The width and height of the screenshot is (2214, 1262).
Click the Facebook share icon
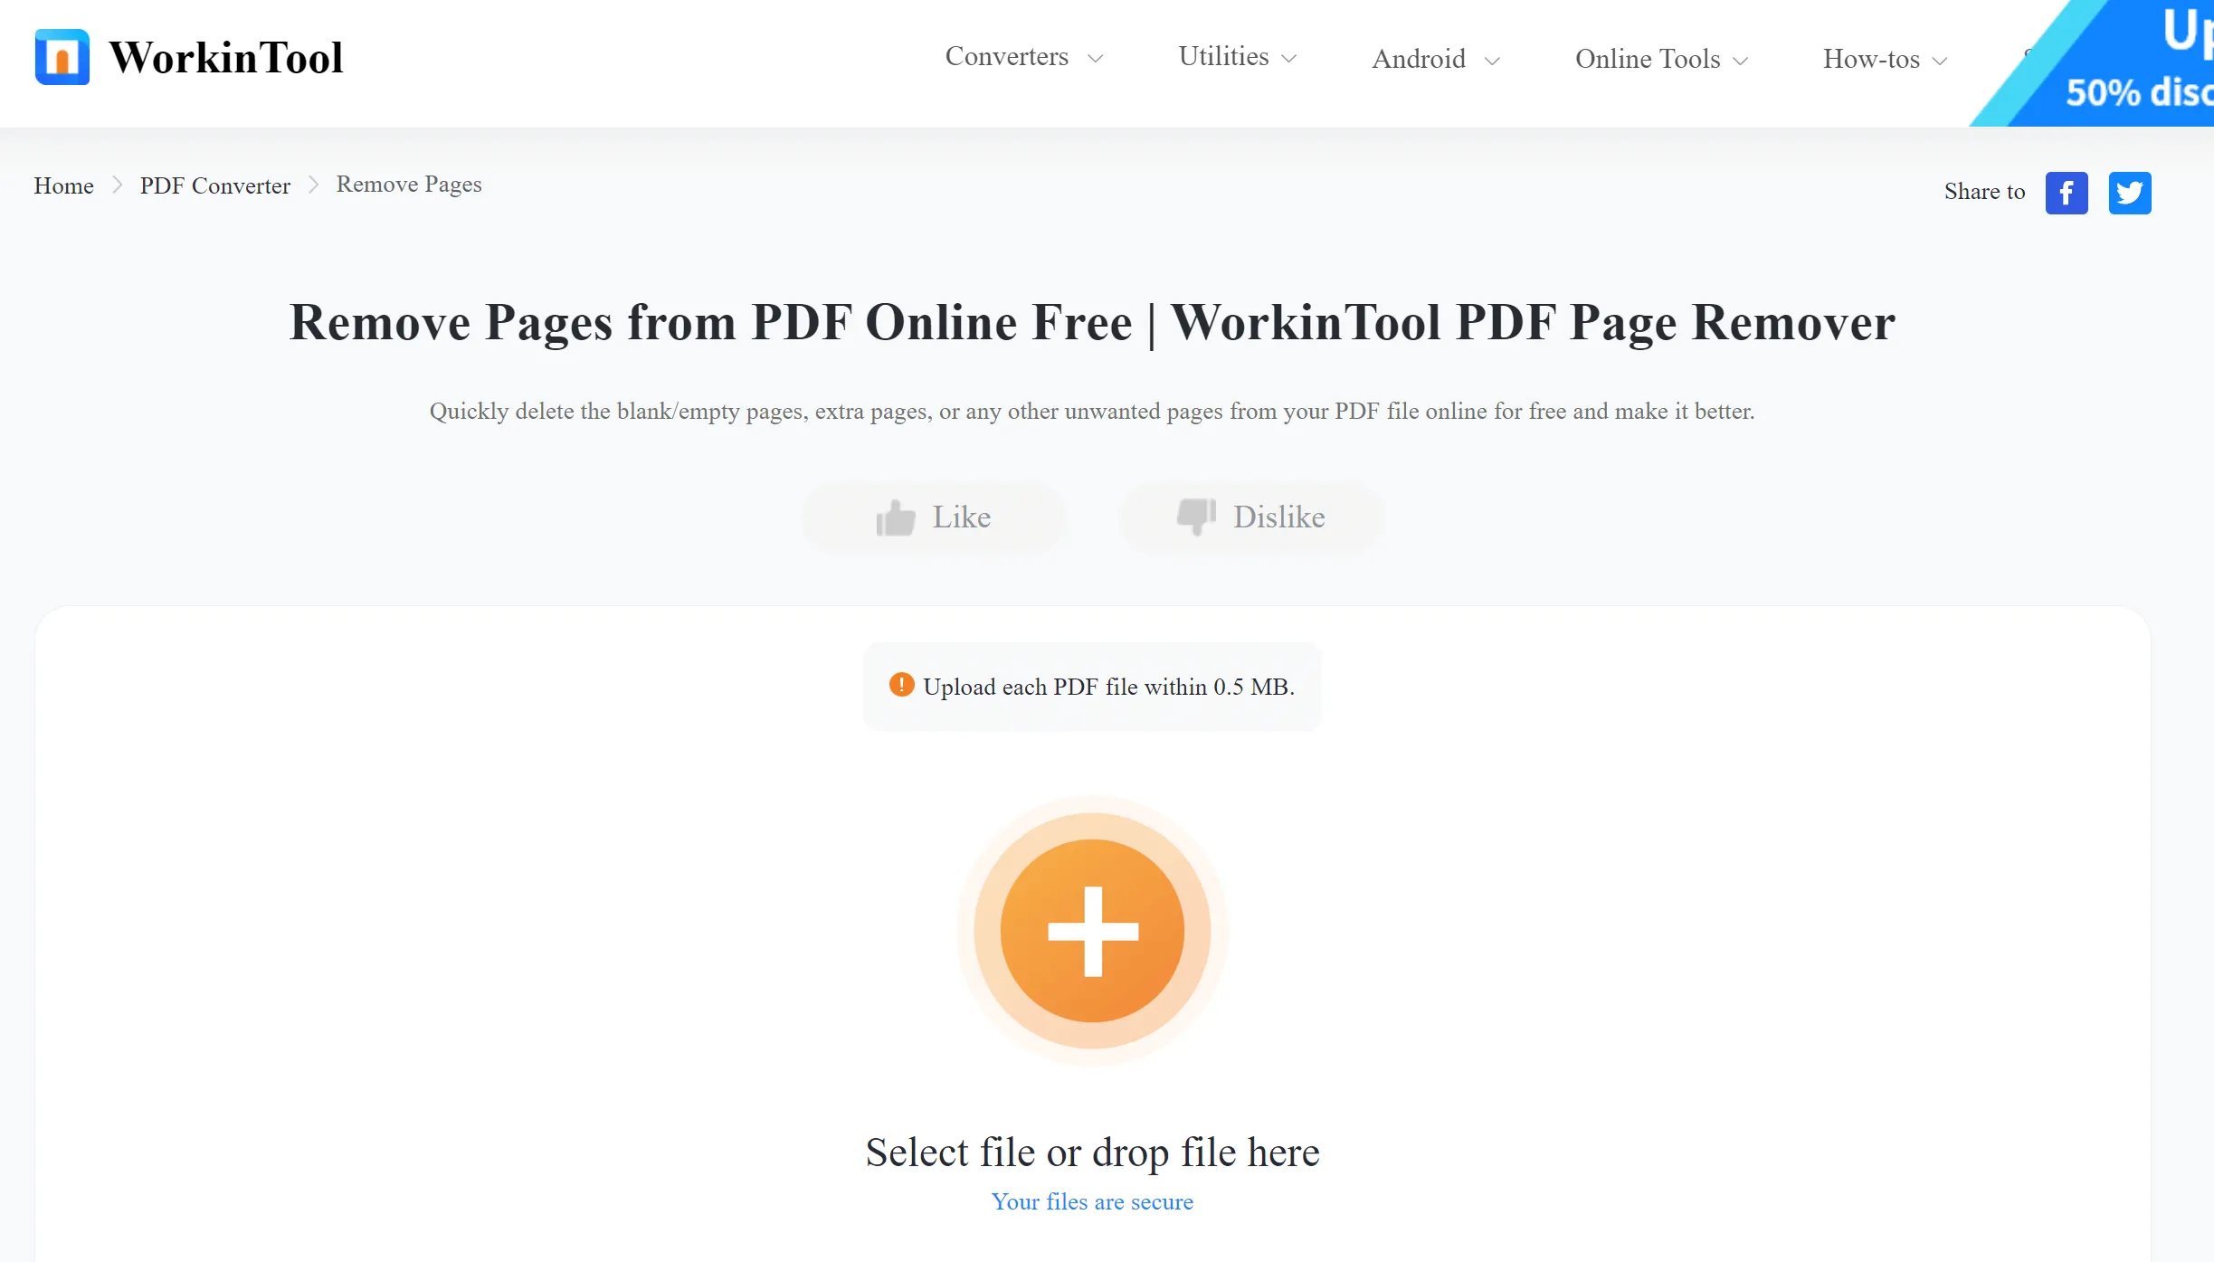(x=2065, y=192)
